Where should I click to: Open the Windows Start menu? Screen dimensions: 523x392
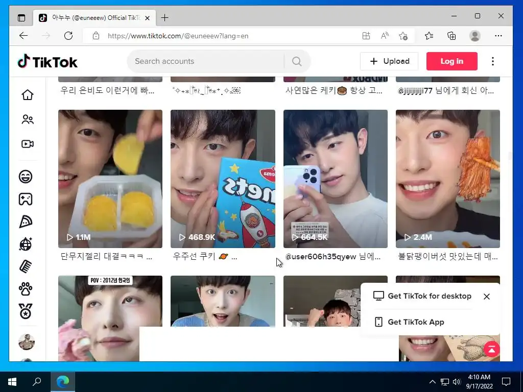pos(12,381)
